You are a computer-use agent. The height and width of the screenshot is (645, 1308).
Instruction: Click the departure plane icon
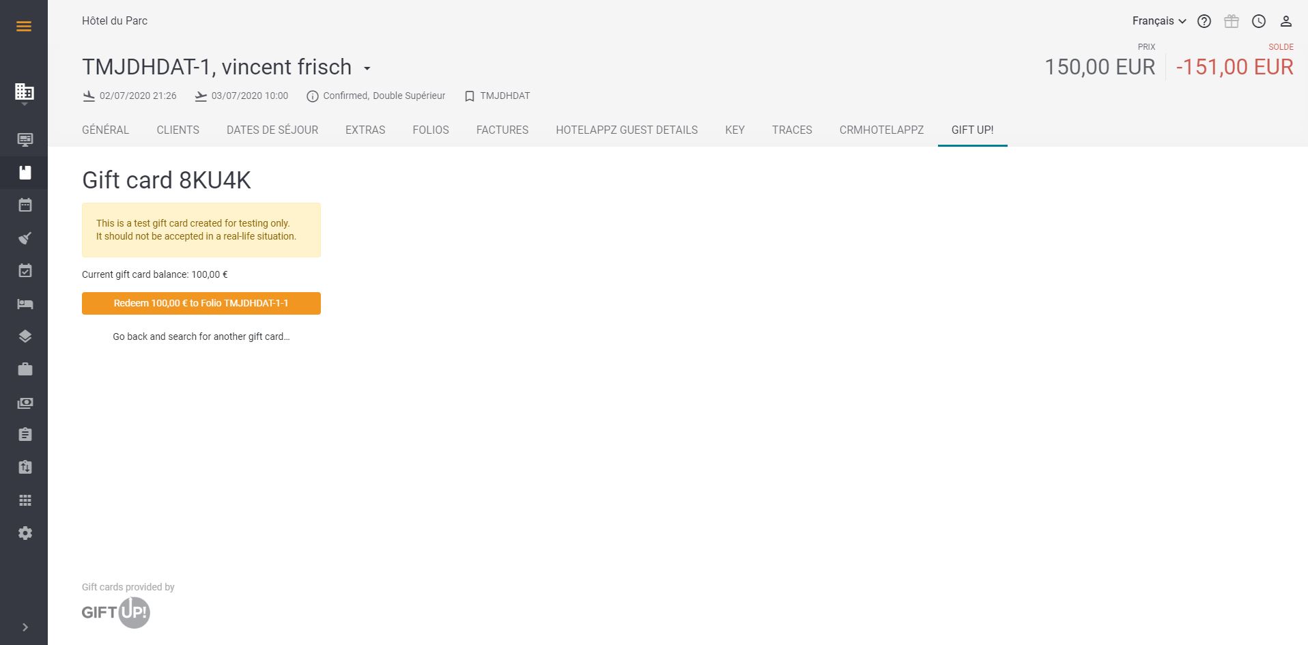point(201,96)
